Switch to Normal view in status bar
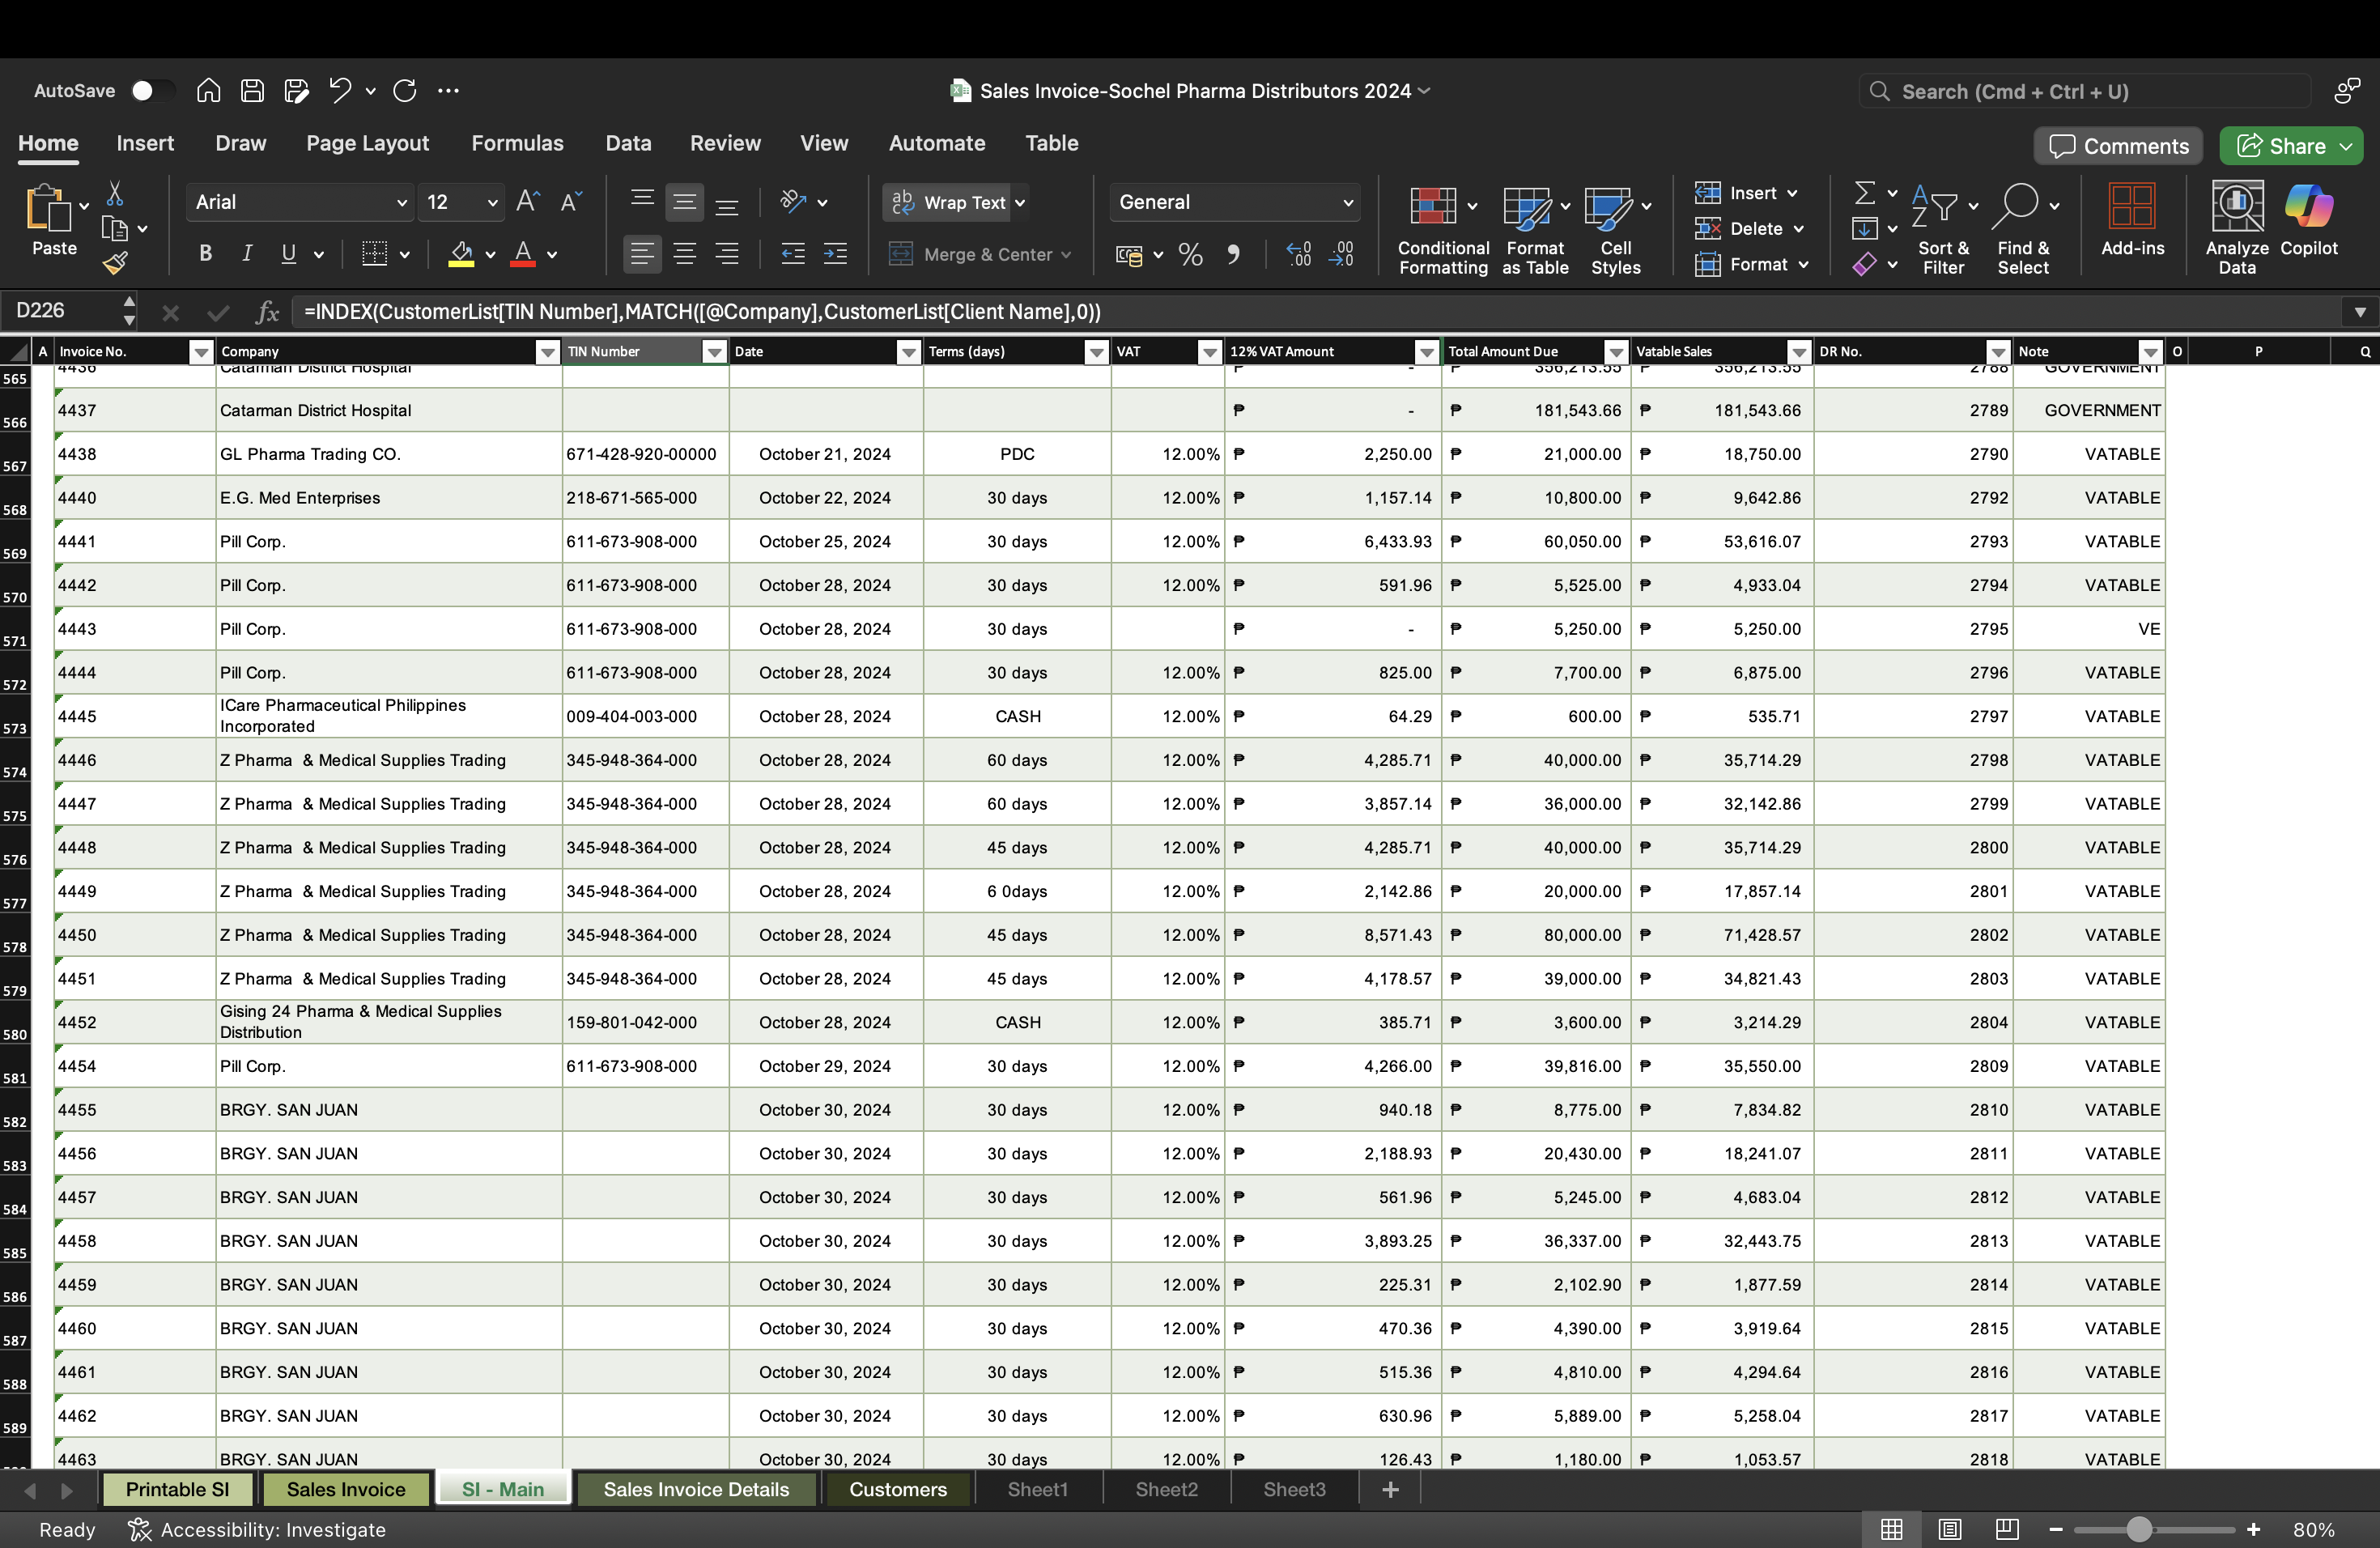This screenshot has width=2380, height=1548. click(x=1891, y=1529)
